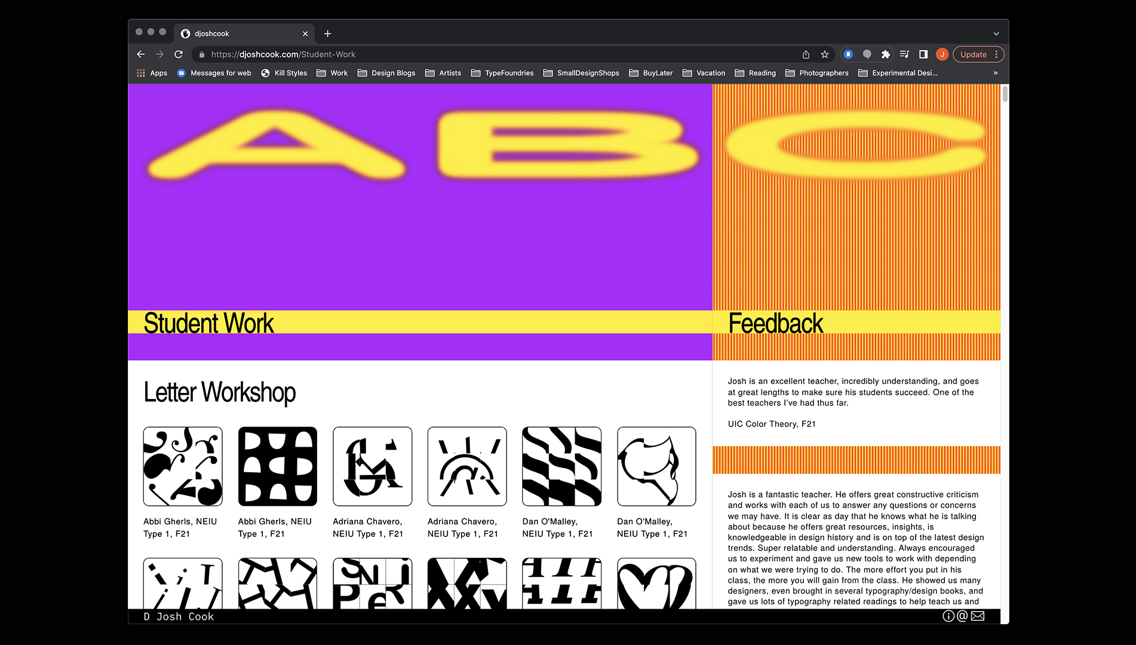Open the BuyLater bookmarks folder
1136x645 pixels.
(x=651, y=73)
